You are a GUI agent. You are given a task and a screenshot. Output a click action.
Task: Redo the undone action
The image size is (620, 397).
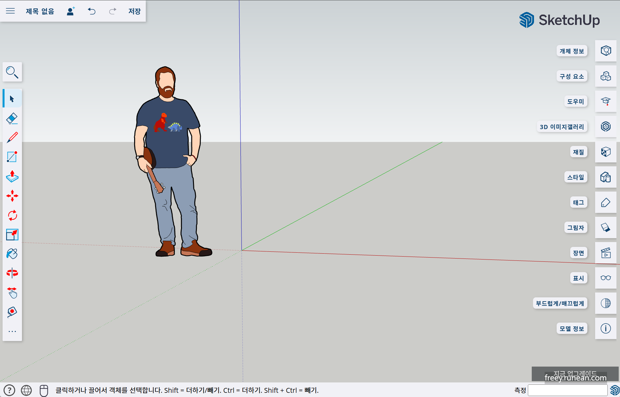click(112, 11)
